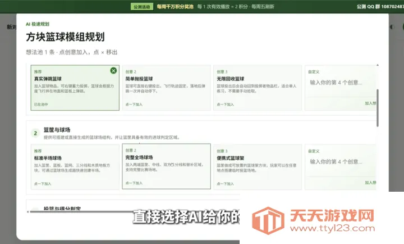Image resolution: width=404 pixels, height=244 pixels.
Task: Click the 公测活动 badge in top banner
Action: coord(142,7)
